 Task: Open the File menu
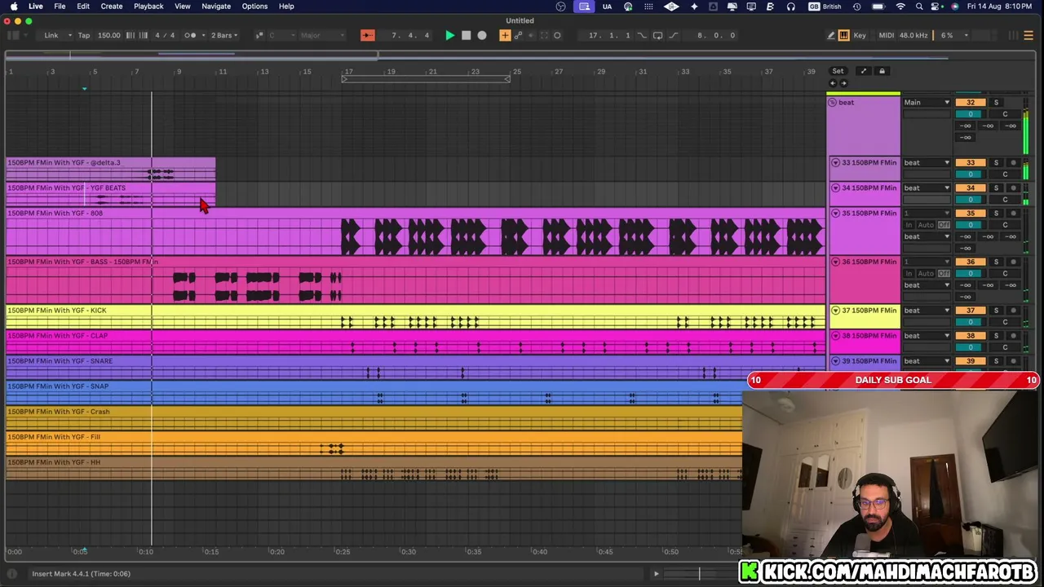click(x=60, y=7)
